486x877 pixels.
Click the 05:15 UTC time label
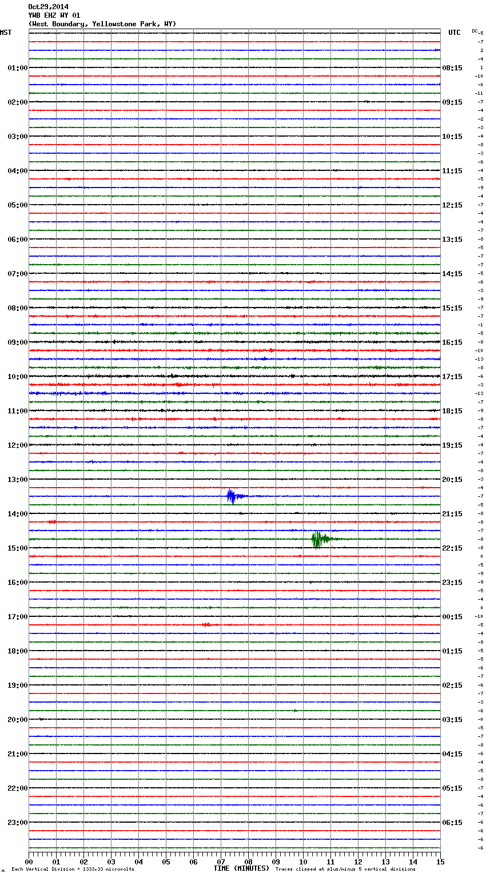tap(452, 788)
